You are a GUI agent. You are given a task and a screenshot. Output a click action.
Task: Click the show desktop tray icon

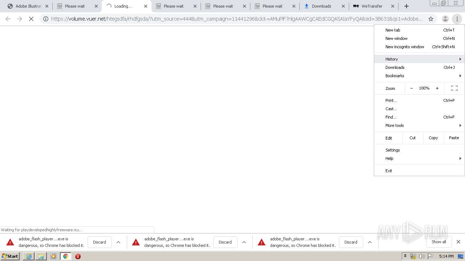(461, 256)
